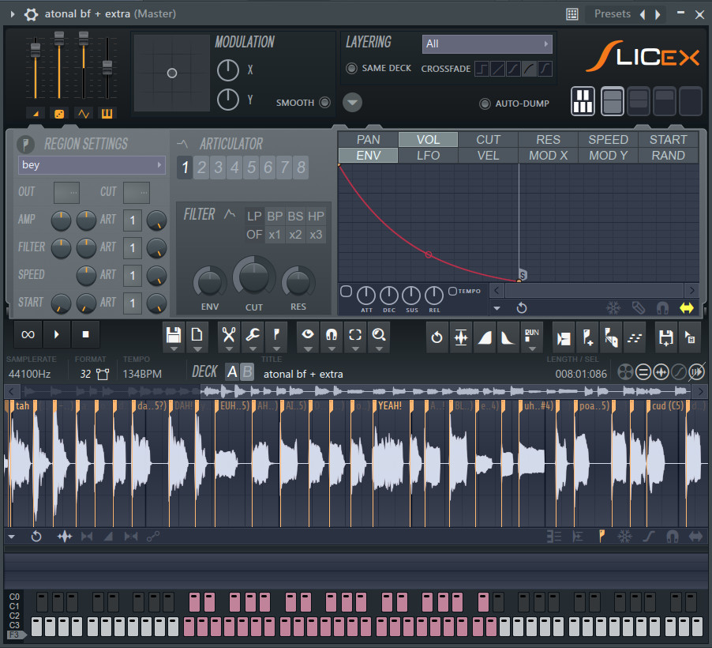Switch to the LFO tab
This screenshot has height=648, width=712.
point(427,155)
